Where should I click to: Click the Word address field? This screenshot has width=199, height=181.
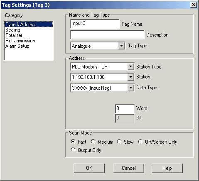click(125, 109)
